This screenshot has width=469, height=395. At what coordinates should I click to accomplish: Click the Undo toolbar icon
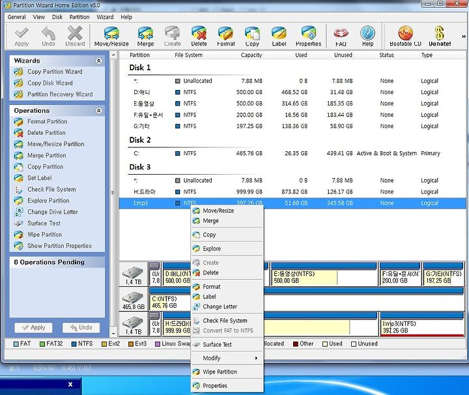[48, 37]
